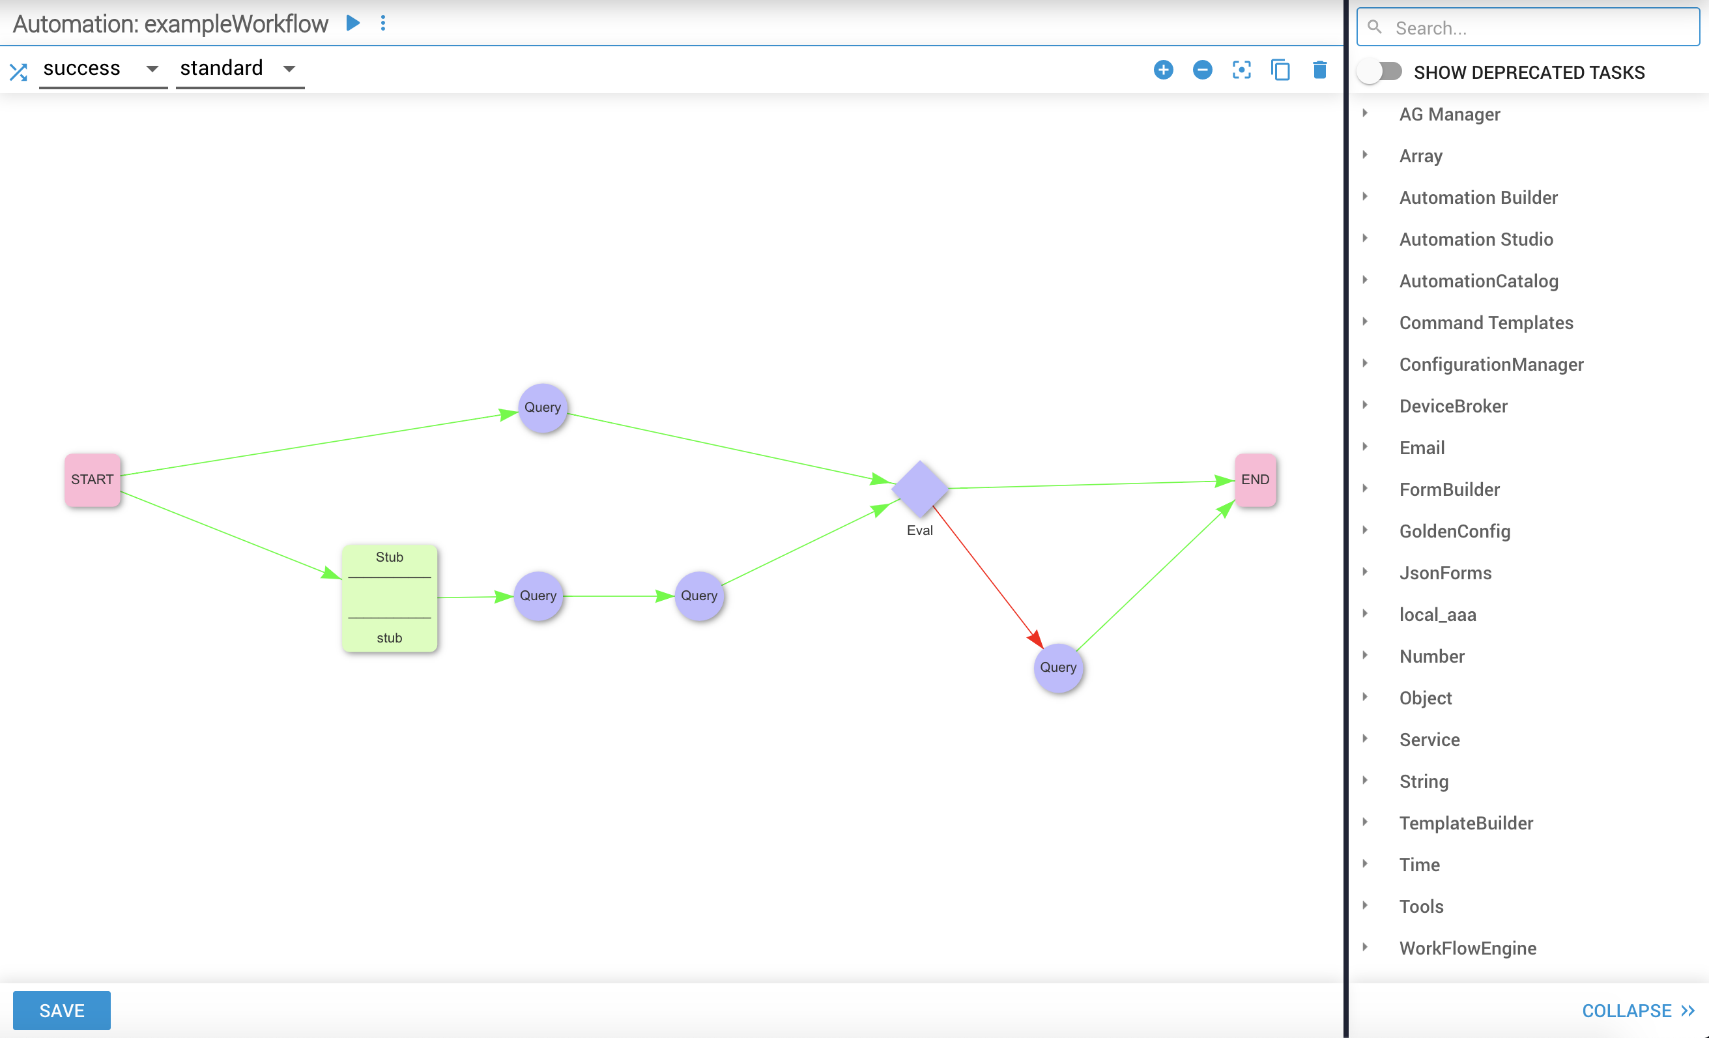Run the exampleWorkflow automation with play icon
This screenshot has height=1038, width=1709.
[353, 23]
